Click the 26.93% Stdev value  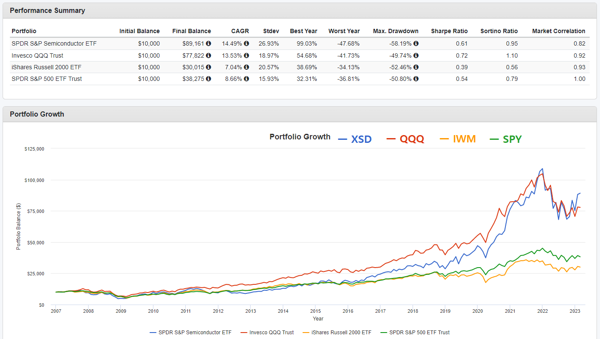tap(269, 44)
